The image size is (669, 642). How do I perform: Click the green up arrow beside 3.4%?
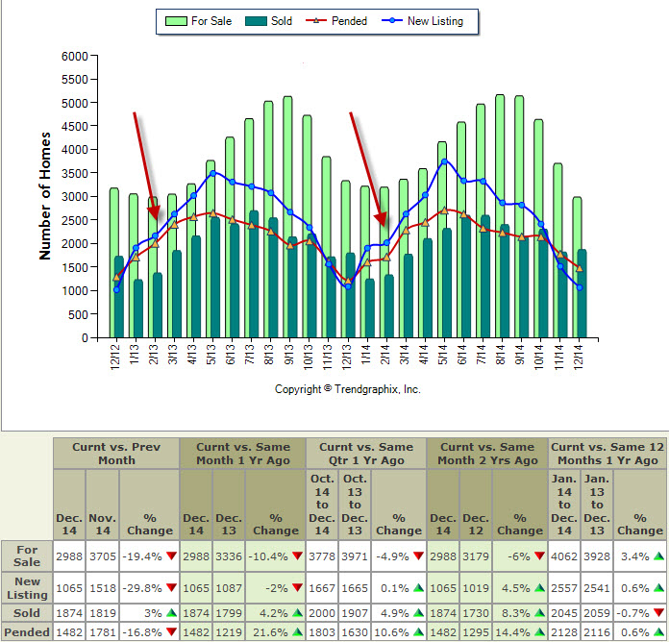(658, 556)
